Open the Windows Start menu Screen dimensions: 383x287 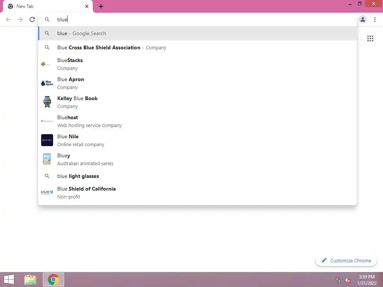click(9, 280)
